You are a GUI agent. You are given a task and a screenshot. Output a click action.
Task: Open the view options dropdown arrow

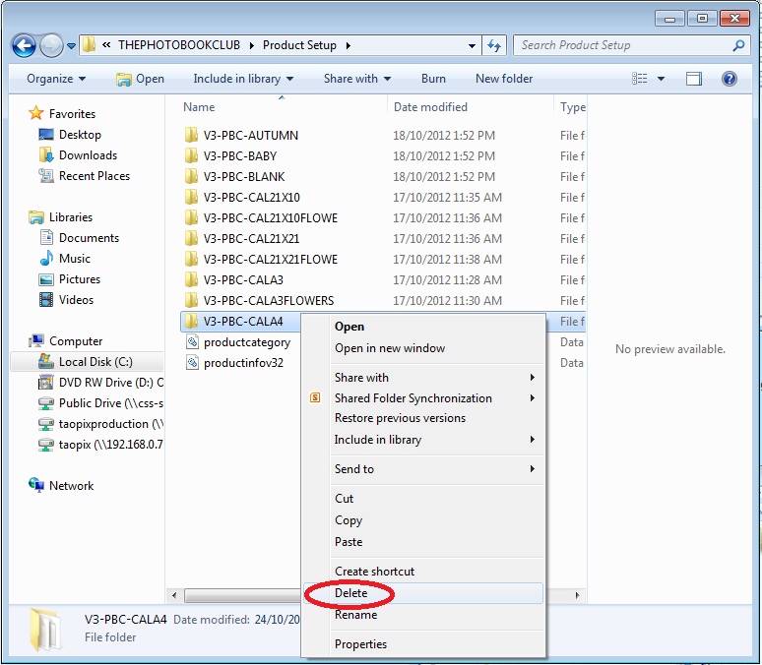click(661, 79)
